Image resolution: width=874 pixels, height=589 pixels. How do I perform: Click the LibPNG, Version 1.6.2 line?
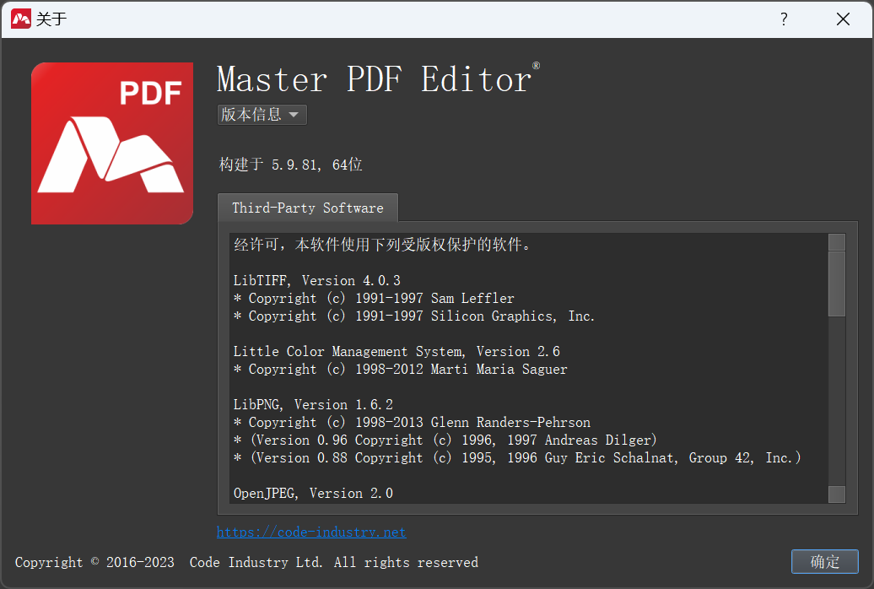(313, 404)
